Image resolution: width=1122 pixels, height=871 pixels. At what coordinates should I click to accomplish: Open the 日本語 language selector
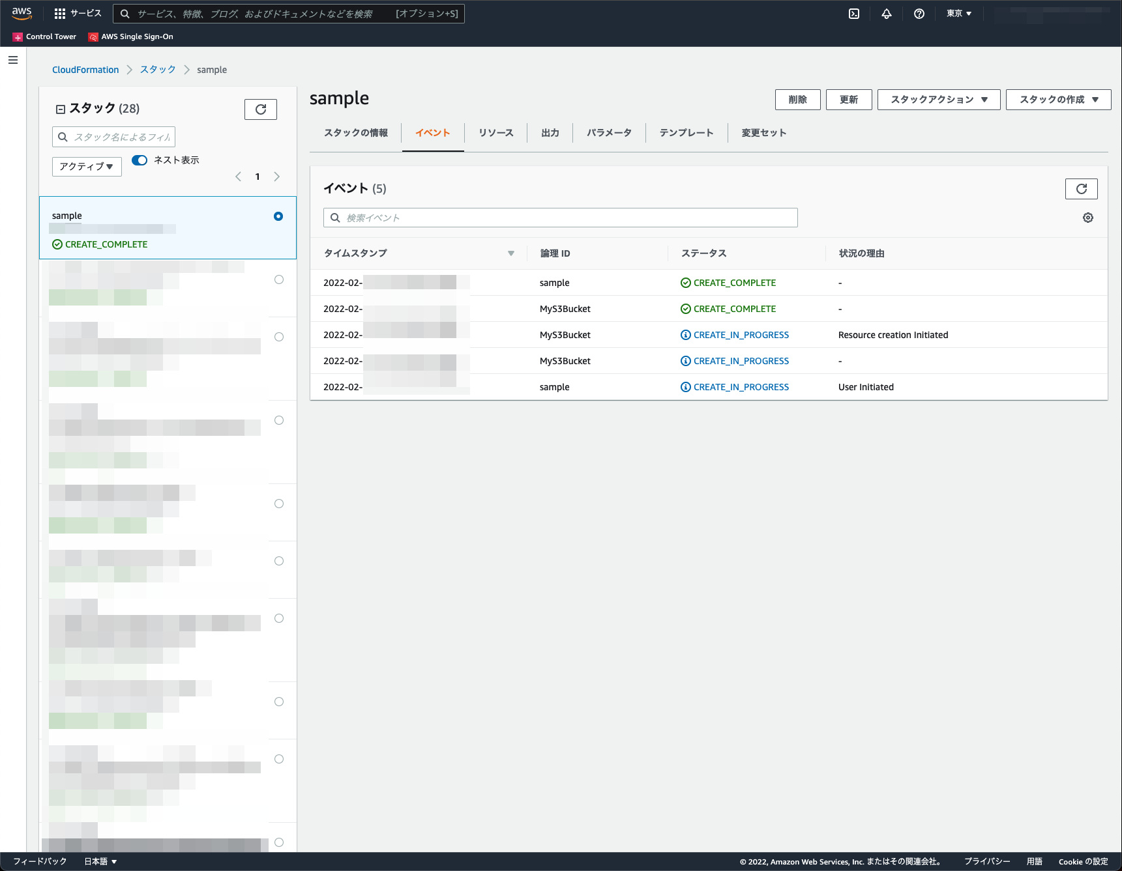click(x=100, y=861)
